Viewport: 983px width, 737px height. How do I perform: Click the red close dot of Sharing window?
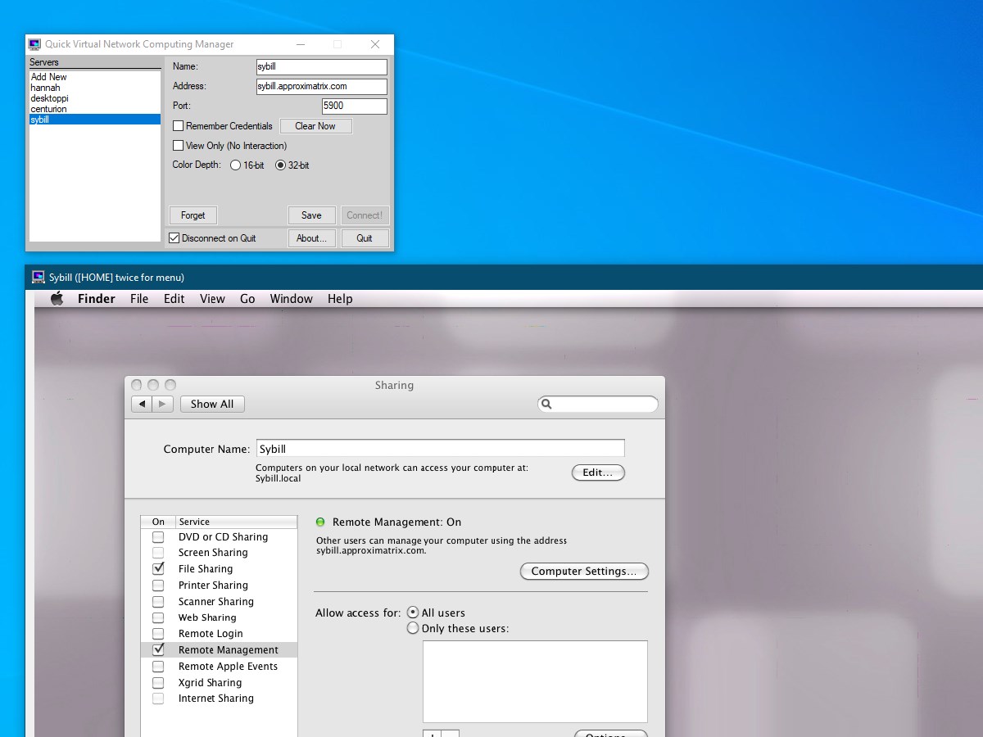coord(136,385)
